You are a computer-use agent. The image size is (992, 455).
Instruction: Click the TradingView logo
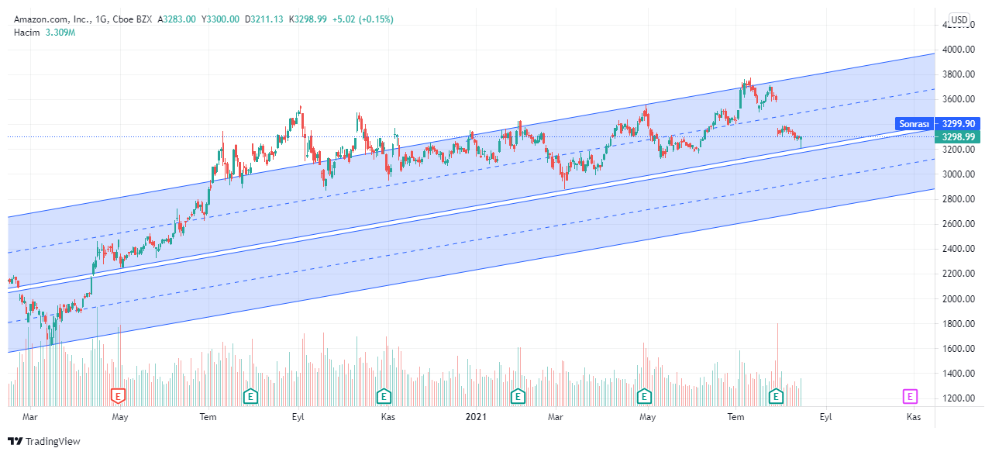point(44,441)
